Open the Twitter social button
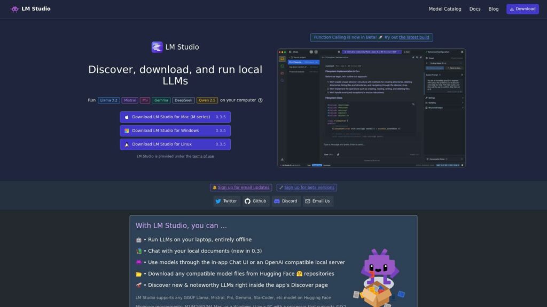Viewport: 547px width, 307px height. [226, 201]
